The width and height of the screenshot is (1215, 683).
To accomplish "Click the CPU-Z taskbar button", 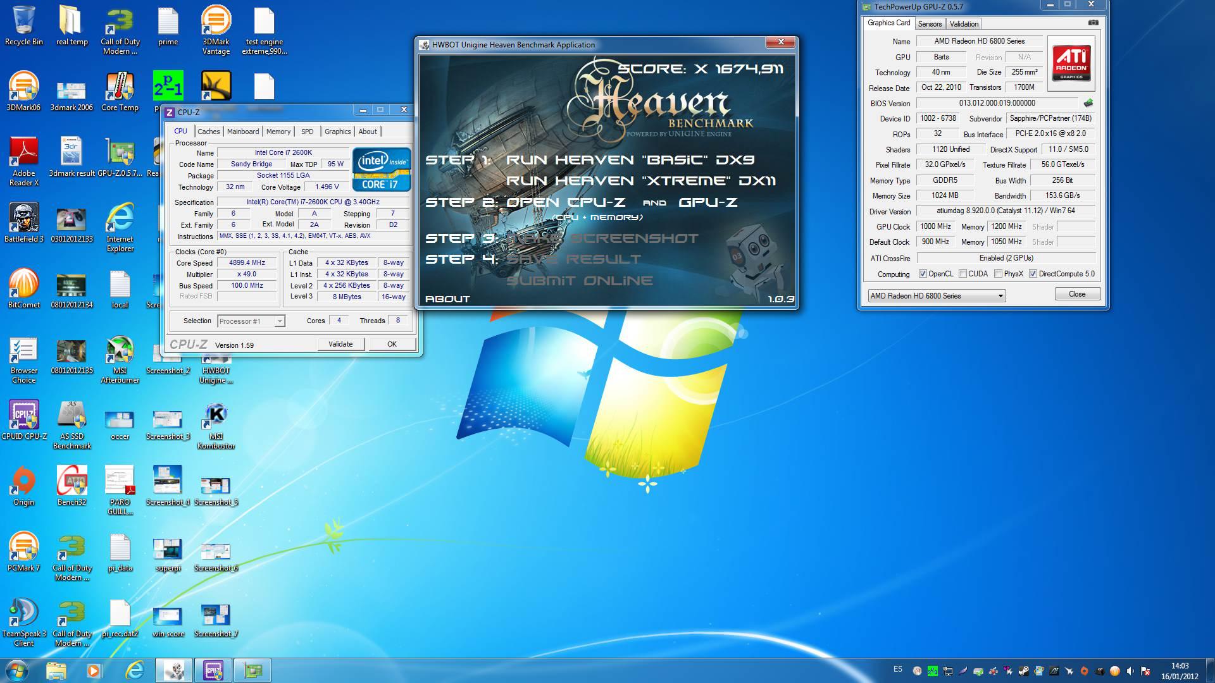I will tap(213, 670).
